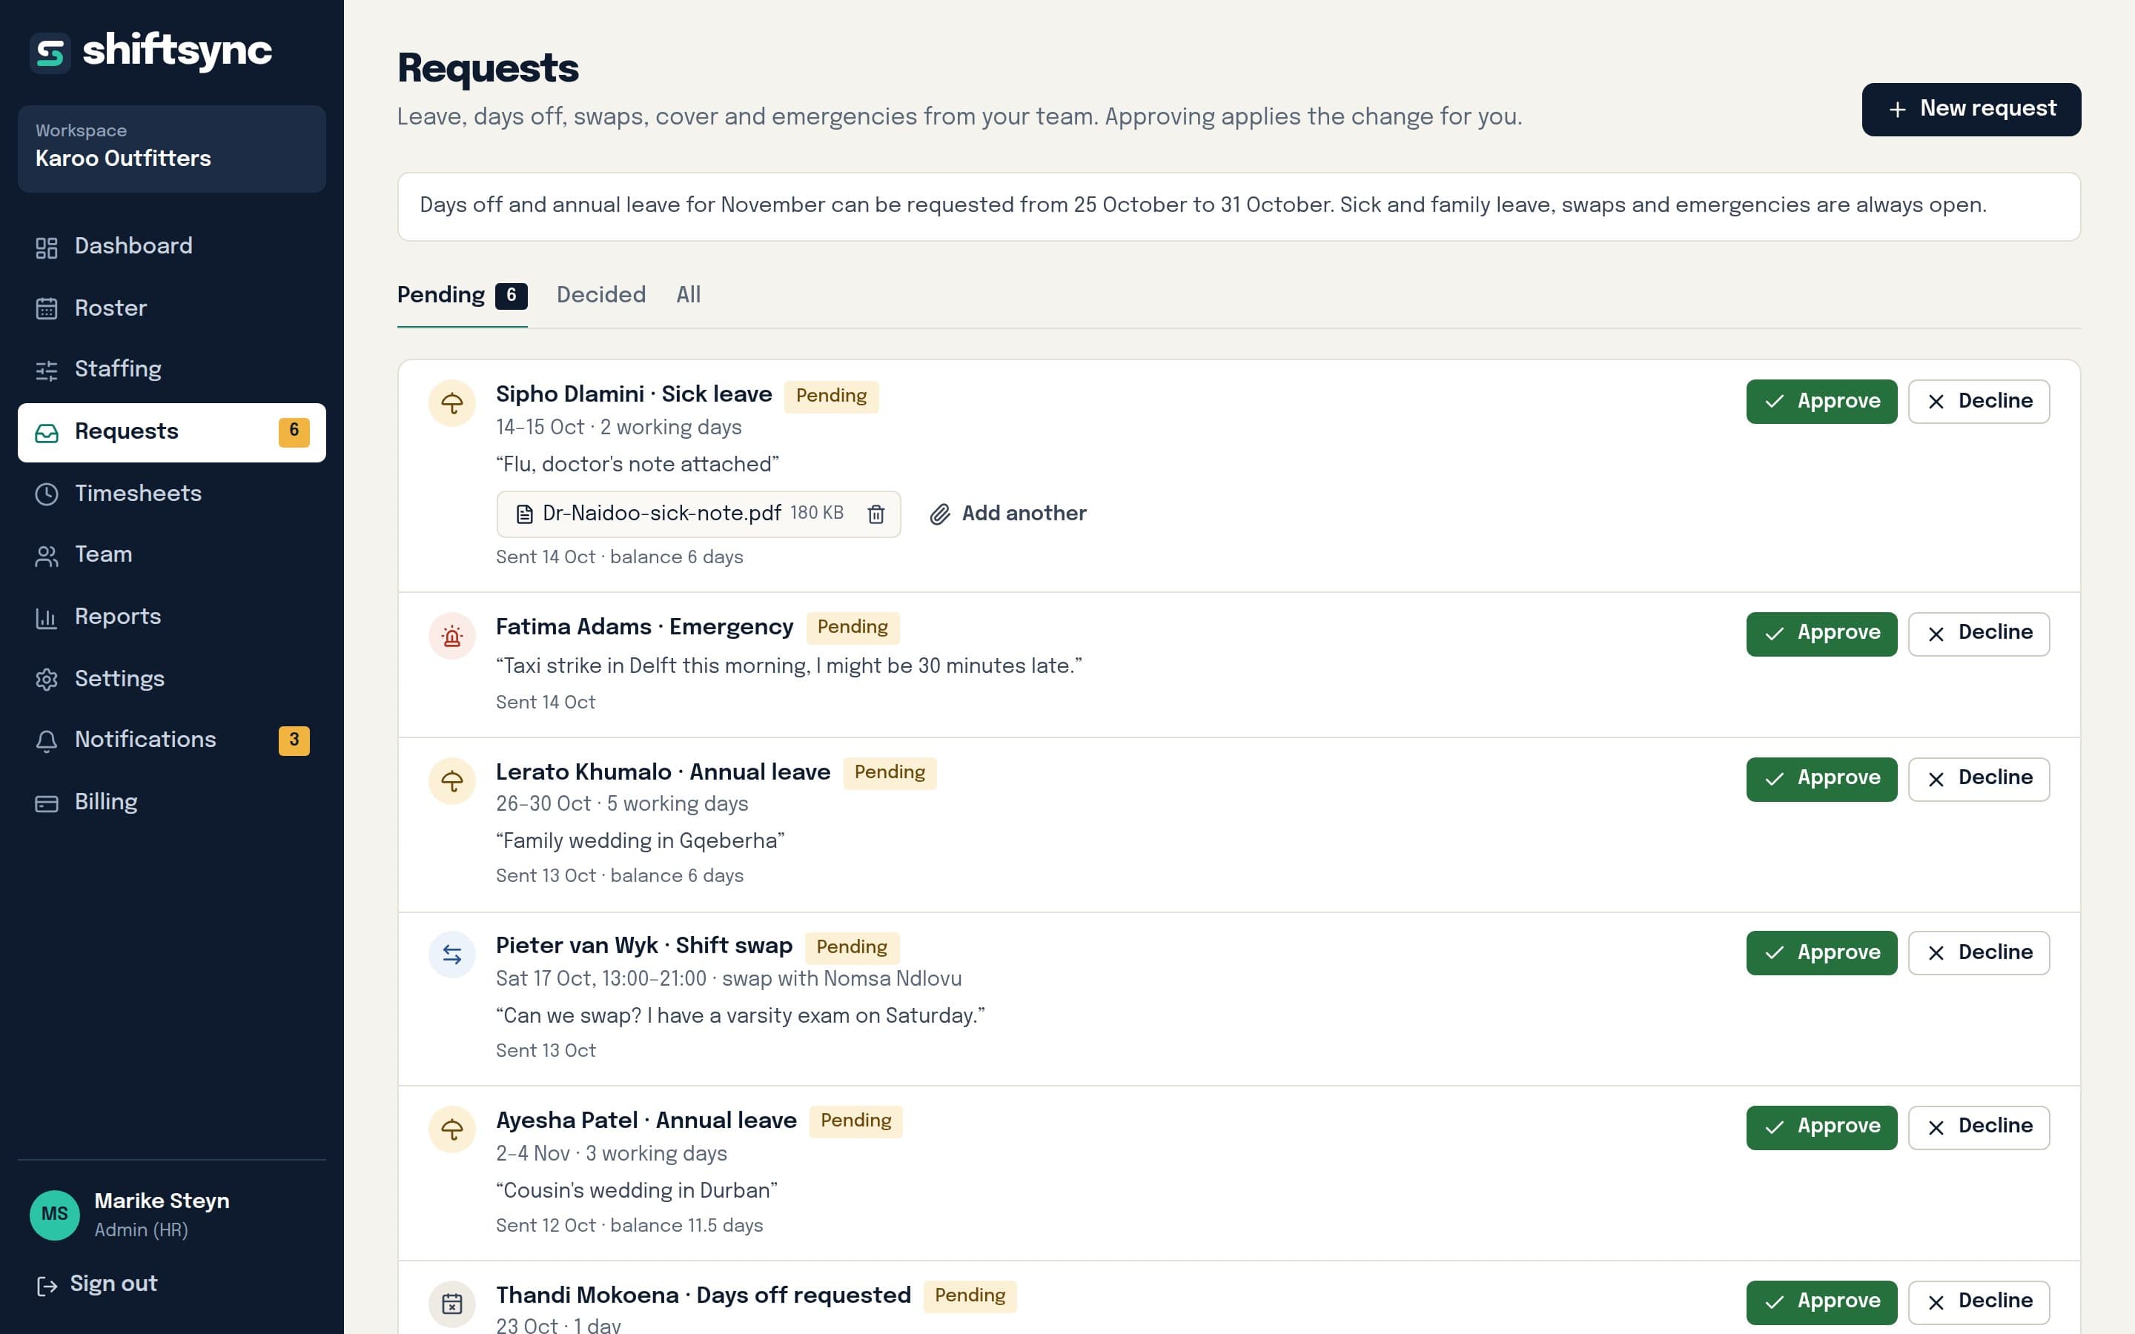Open the Dashboard page from sidebar
Viewport: 2135px width, 1334px height.
[x=171, y=246]
